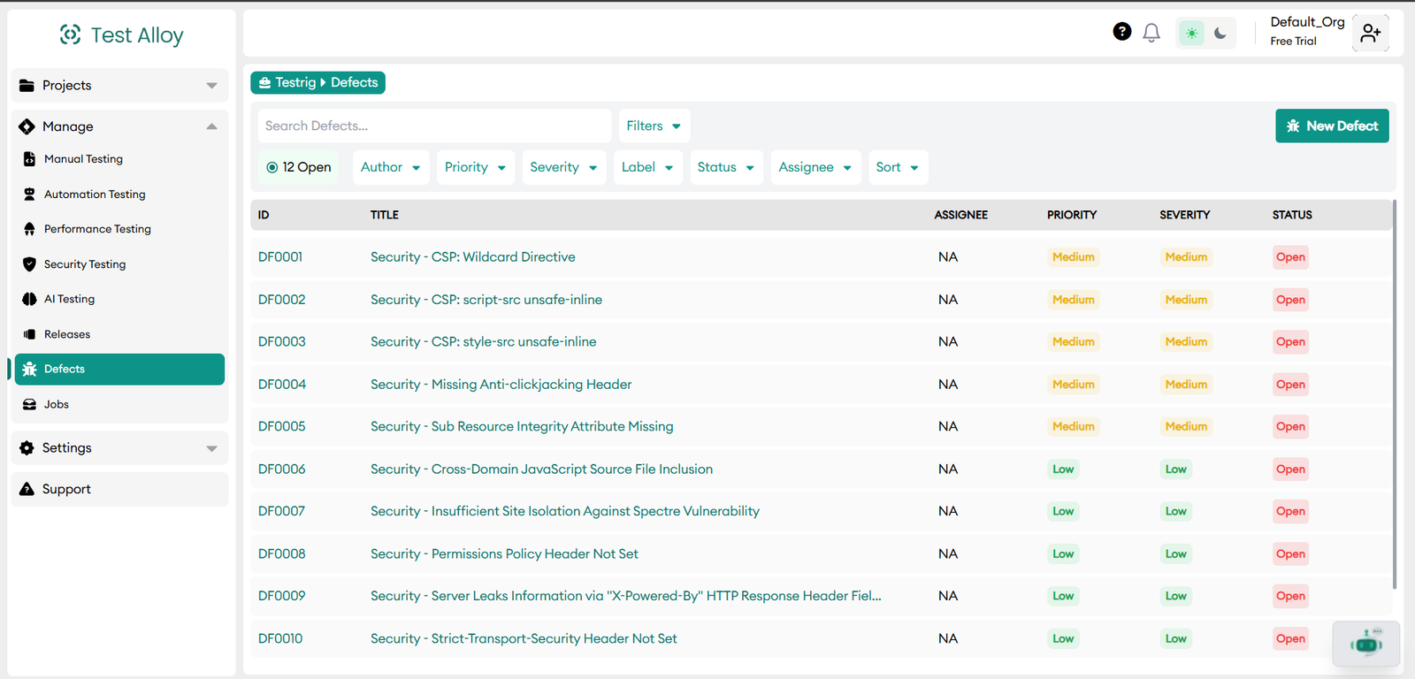
Task: Go to Performance Testing menu item
Action: click(119, 229)
